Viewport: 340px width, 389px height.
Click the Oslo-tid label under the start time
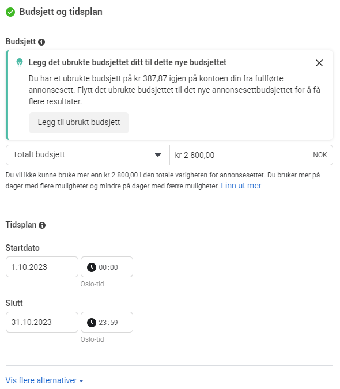pos(92,284)
